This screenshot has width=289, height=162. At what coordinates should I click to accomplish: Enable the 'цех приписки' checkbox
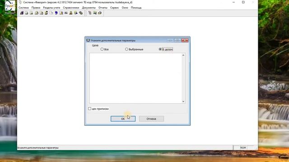click(89, 109)
